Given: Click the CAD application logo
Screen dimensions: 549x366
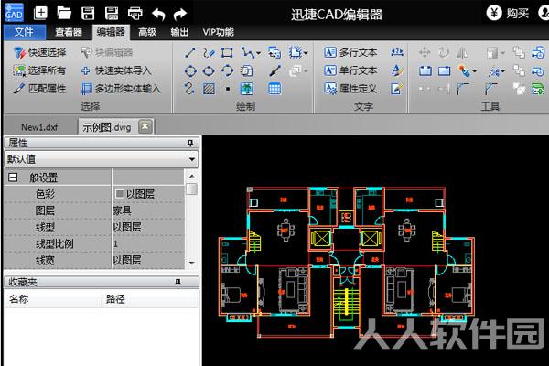Looking at the screenshot, I should point(14,13).
